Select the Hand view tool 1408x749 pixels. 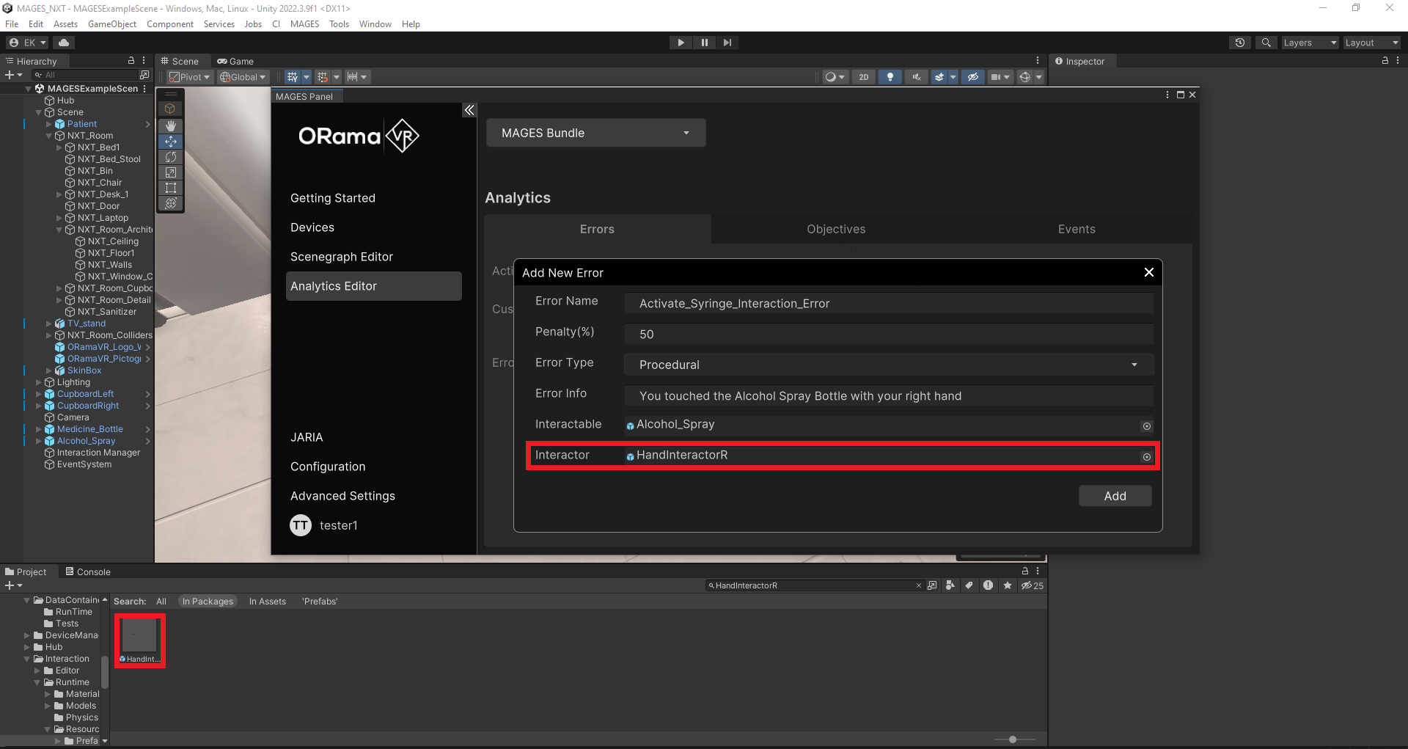click(171, 125)
